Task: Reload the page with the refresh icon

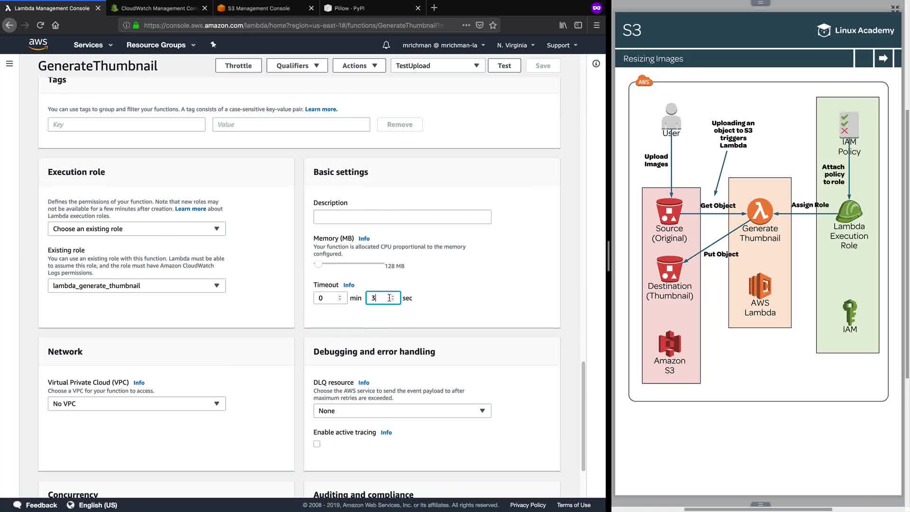Action: 40,25
